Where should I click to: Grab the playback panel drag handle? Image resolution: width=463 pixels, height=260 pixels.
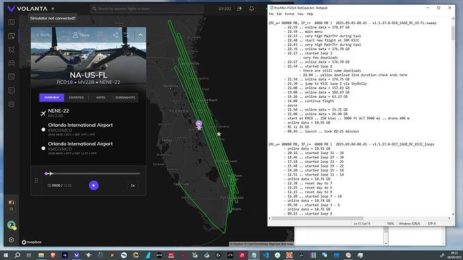pyautogui.click(x=36, y=180)
